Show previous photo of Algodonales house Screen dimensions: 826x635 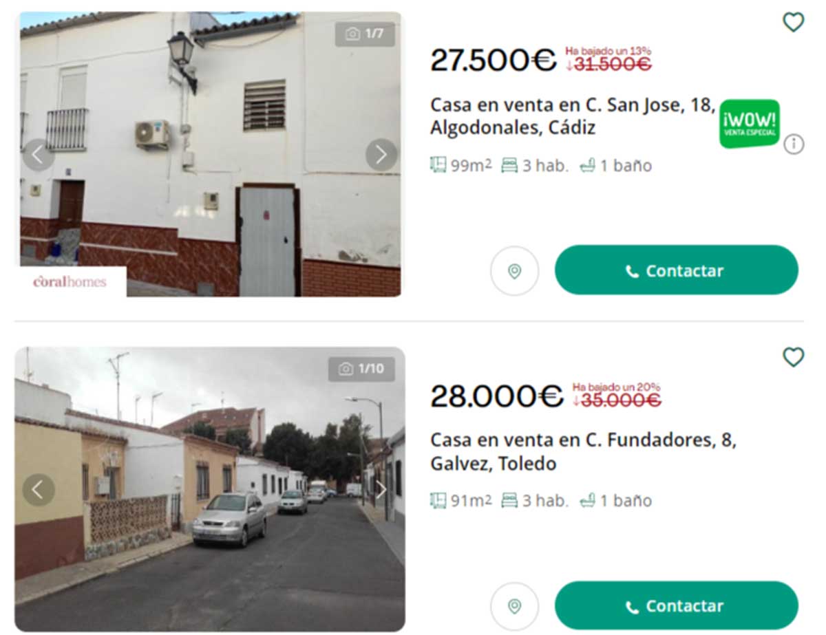(39, 155)
